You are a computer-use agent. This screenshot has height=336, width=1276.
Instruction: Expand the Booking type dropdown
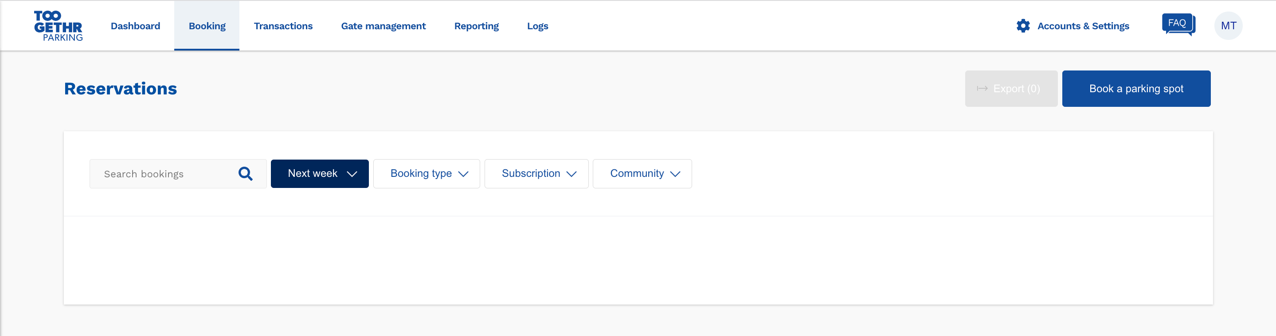[426, 174]
